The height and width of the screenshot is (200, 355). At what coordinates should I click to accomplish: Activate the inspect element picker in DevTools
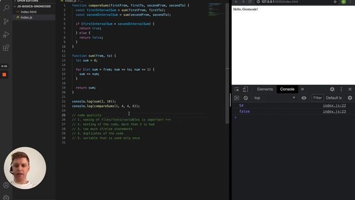237,89
